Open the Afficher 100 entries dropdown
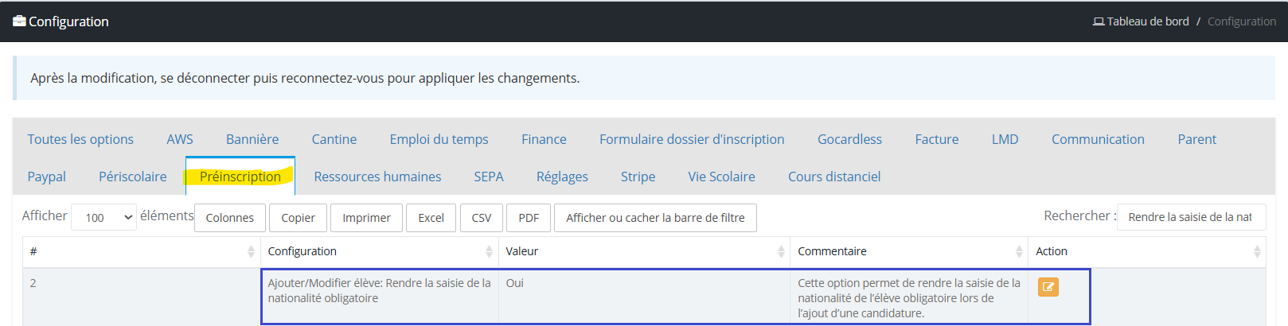Viewport: 1288px width, 326px height. click(104, 217)
